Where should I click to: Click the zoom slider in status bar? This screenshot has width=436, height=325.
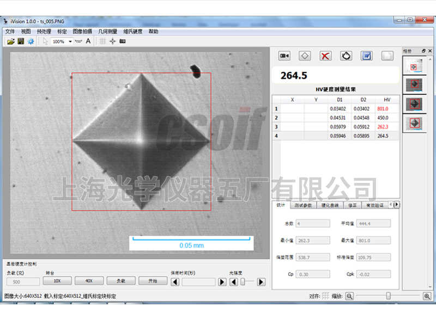pos(388,296)
